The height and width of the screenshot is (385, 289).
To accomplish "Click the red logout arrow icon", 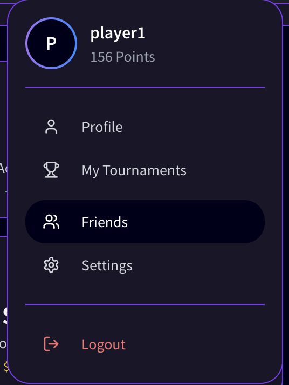I will 51,344.
